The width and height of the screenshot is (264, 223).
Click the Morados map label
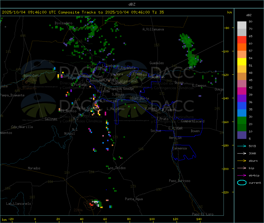(34, 168)
